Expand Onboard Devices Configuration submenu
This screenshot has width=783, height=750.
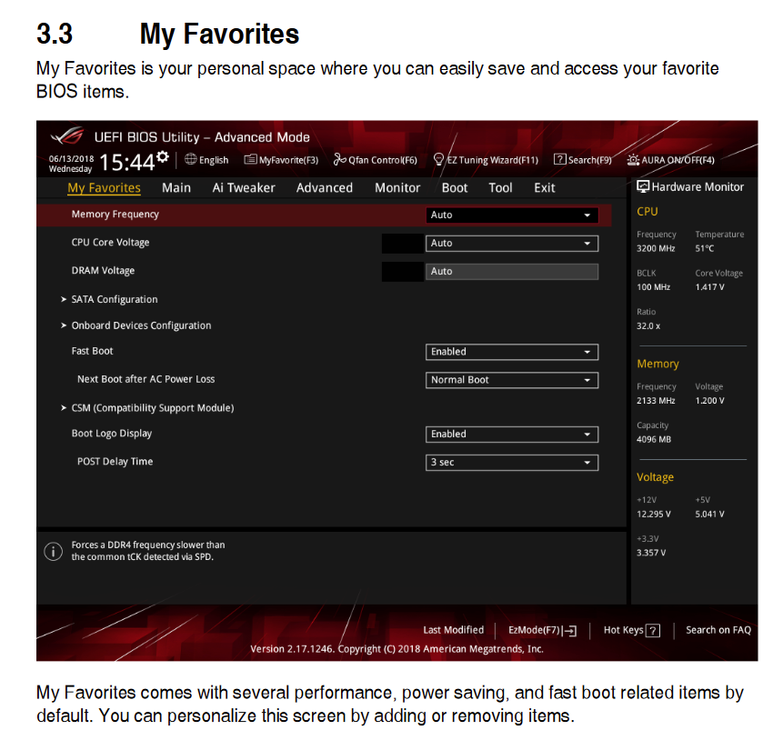click(141, 325)
